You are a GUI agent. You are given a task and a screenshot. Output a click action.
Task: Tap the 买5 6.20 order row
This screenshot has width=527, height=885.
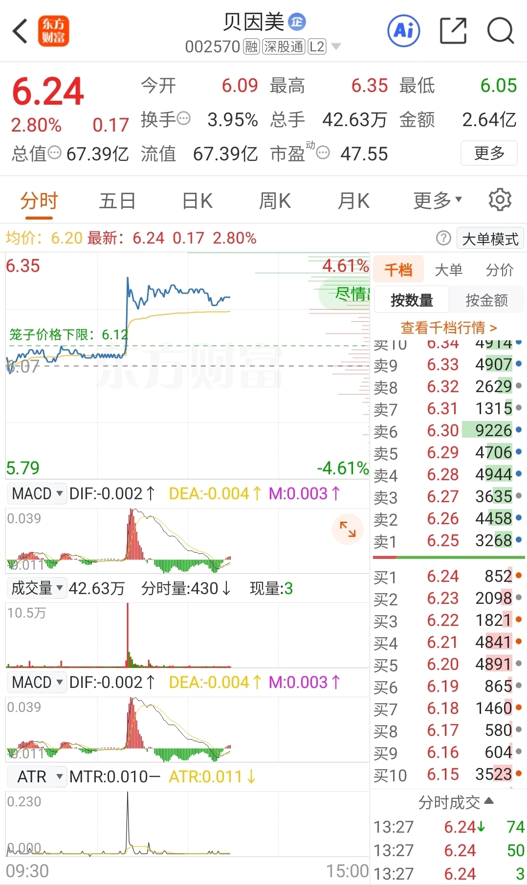(x=448, y=664)
